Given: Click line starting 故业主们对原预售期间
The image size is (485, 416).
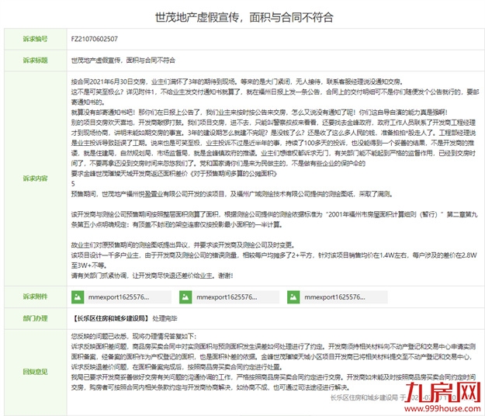Looking at the screenshot, I should [x=183, y=245].
